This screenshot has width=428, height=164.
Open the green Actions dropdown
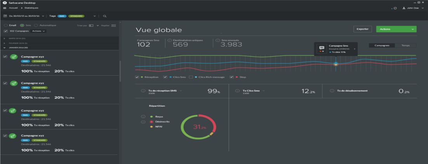coord(396,29)
